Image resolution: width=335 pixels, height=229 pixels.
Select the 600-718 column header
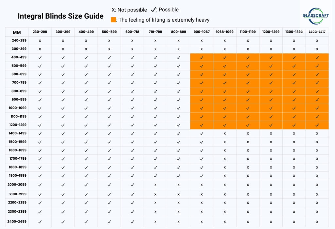click(x=132, y=32)
